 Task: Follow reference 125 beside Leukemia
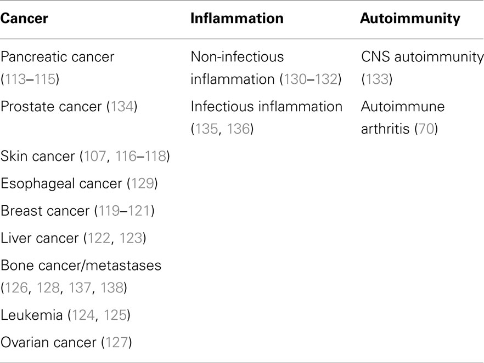[x=115, y=315]
